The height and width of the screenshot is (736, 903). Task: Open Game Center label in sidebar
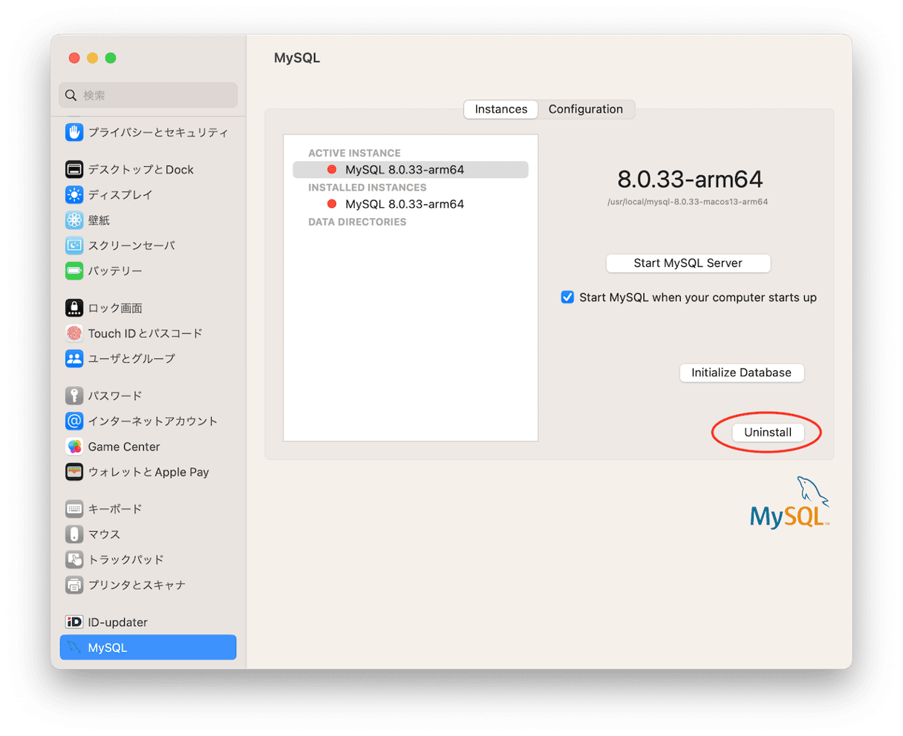(124, 447)
